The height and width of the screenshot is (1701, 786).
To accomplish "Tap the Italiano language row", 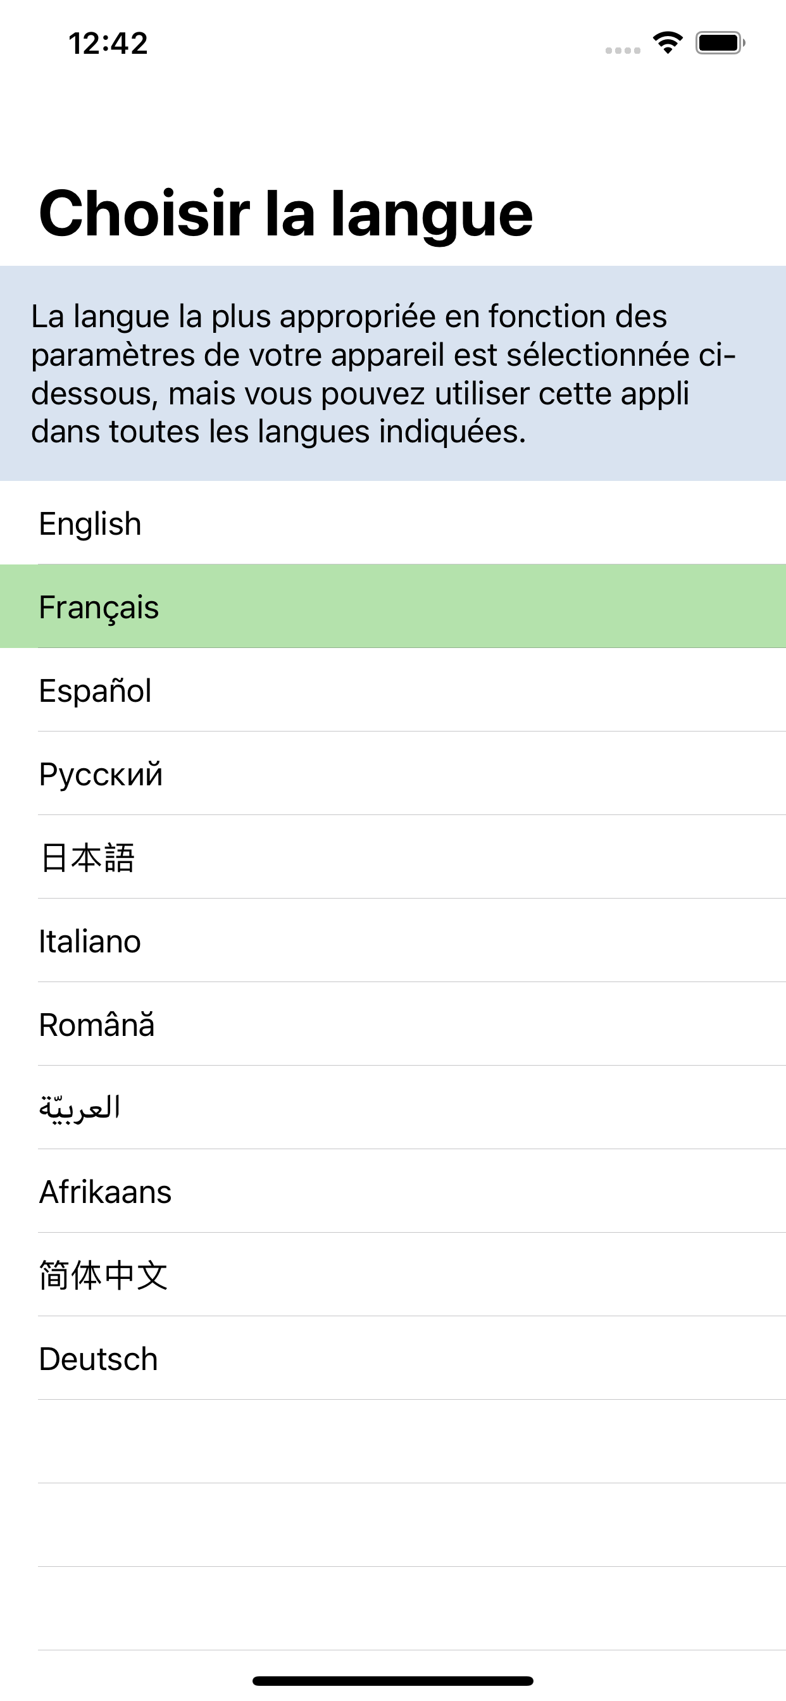I will click(393, 940).
